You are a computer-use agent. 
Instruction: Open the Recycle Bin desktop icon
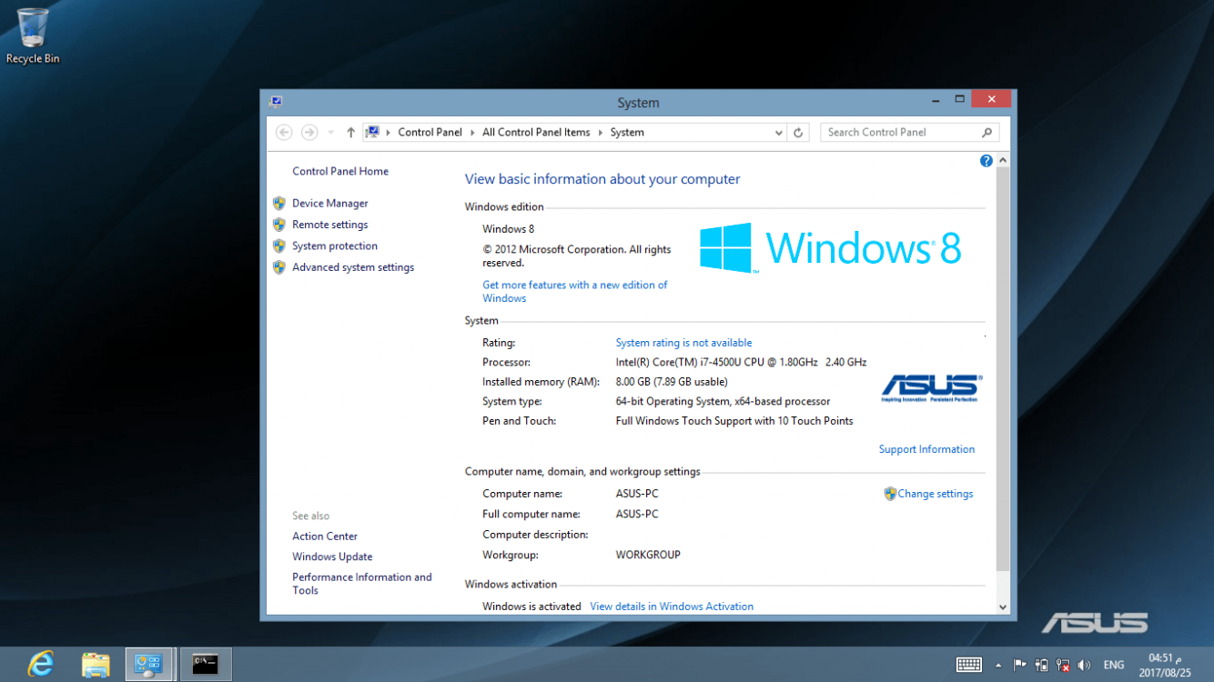(33, 36)
